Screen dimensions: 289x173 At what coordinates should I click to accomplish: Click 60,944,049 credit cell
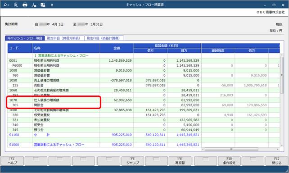tap(184, 130)
